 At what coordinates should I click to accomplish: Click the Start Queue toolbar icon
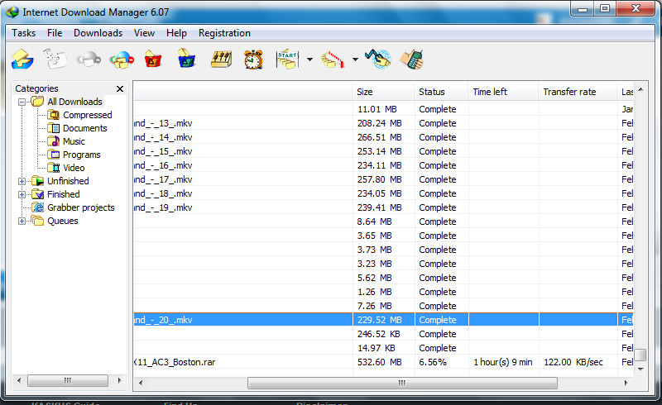pyautogui.click(x=287, y=59)
